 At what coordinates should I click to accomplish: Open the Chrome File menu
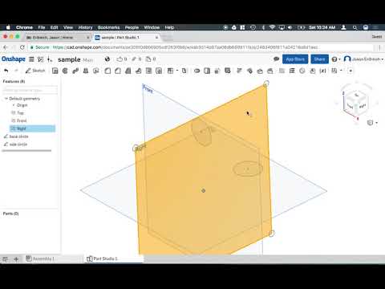point(42,27)
